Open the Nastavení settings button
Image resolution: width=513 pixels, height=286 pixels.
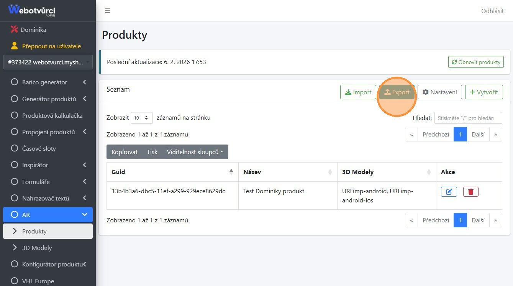tap(440, 92)
